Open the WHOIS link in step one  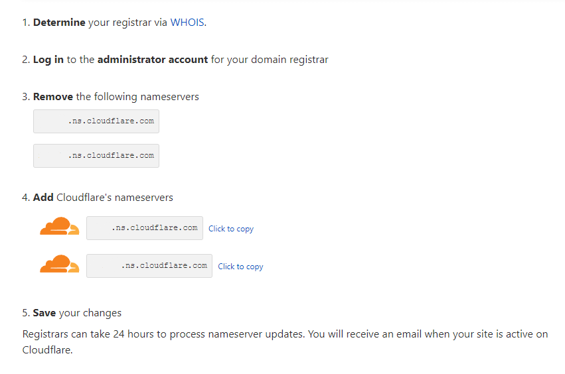[187, 23]
